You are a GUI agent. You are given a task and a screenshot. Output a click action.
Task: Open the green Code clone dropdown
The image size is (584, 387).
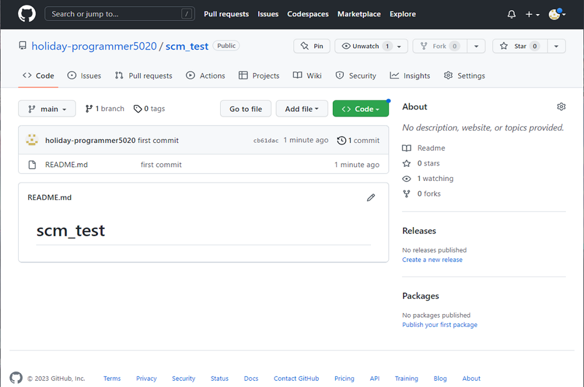(360, 109)
